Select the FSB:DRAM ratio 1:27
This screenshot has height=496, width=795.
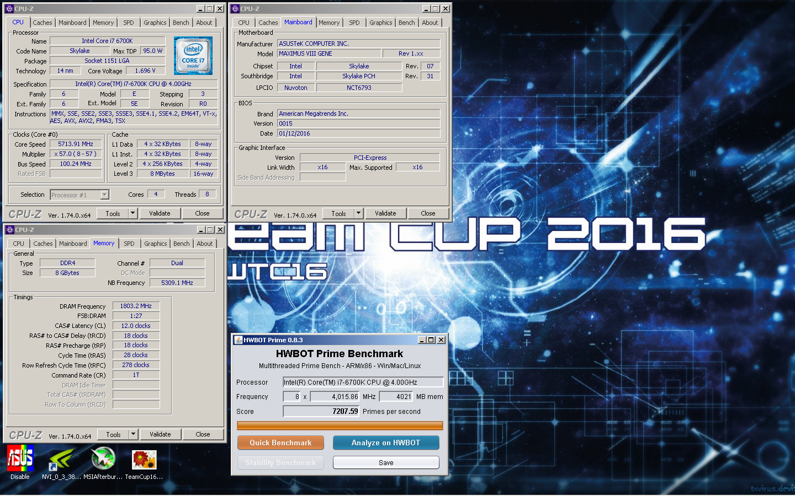point(136,316)
